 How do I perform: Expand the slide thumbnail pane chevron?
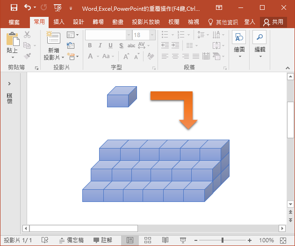(x=9, y=83)
